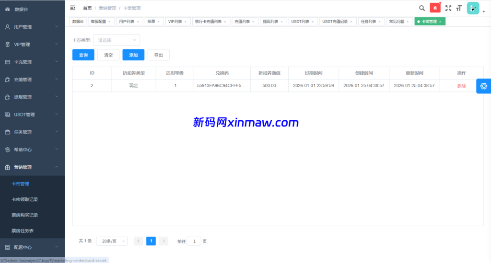Close the VIP列表 tab

(x=186, y=22)
